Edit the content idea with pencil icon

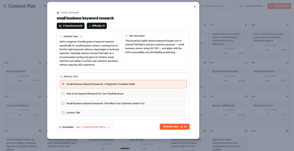[81, 36]
